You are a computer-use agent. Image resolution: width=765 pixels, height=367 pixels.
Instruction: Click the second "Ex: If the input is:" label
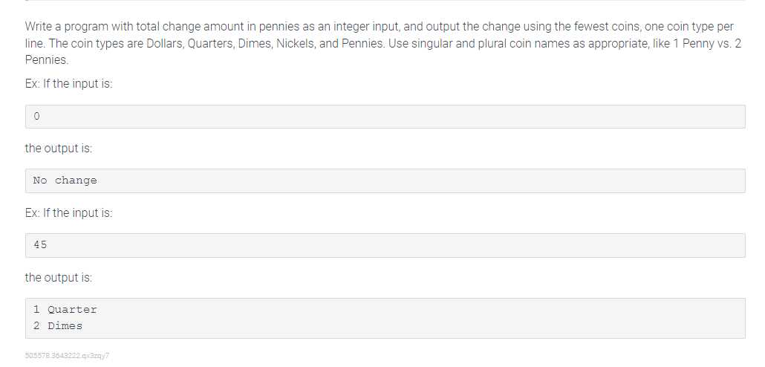69,213
